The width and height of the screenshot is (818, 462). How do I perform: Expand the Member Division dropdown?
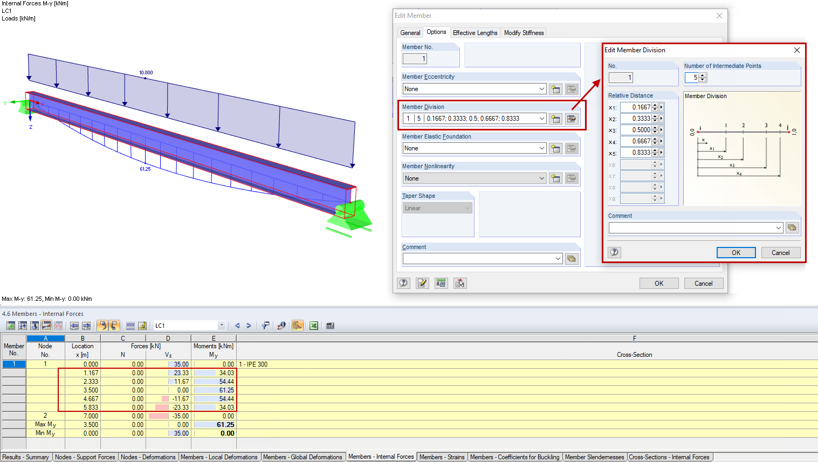[542, 119]
